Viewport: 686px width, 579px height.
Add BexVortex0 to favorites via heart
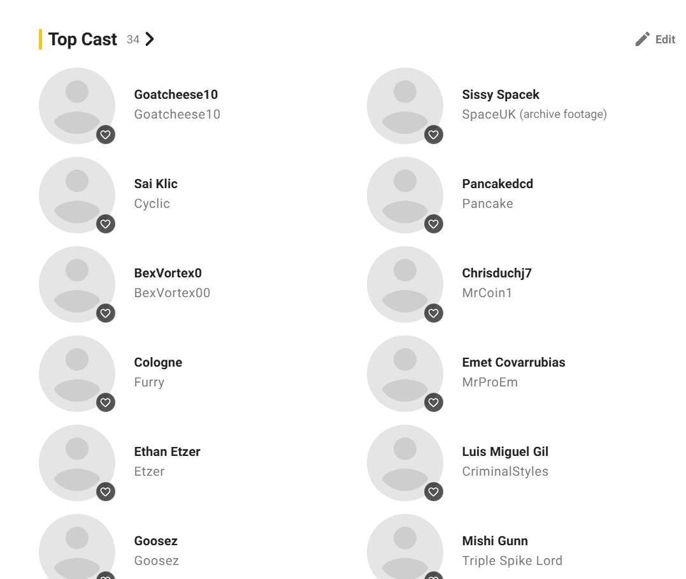(x=106, y=313)
